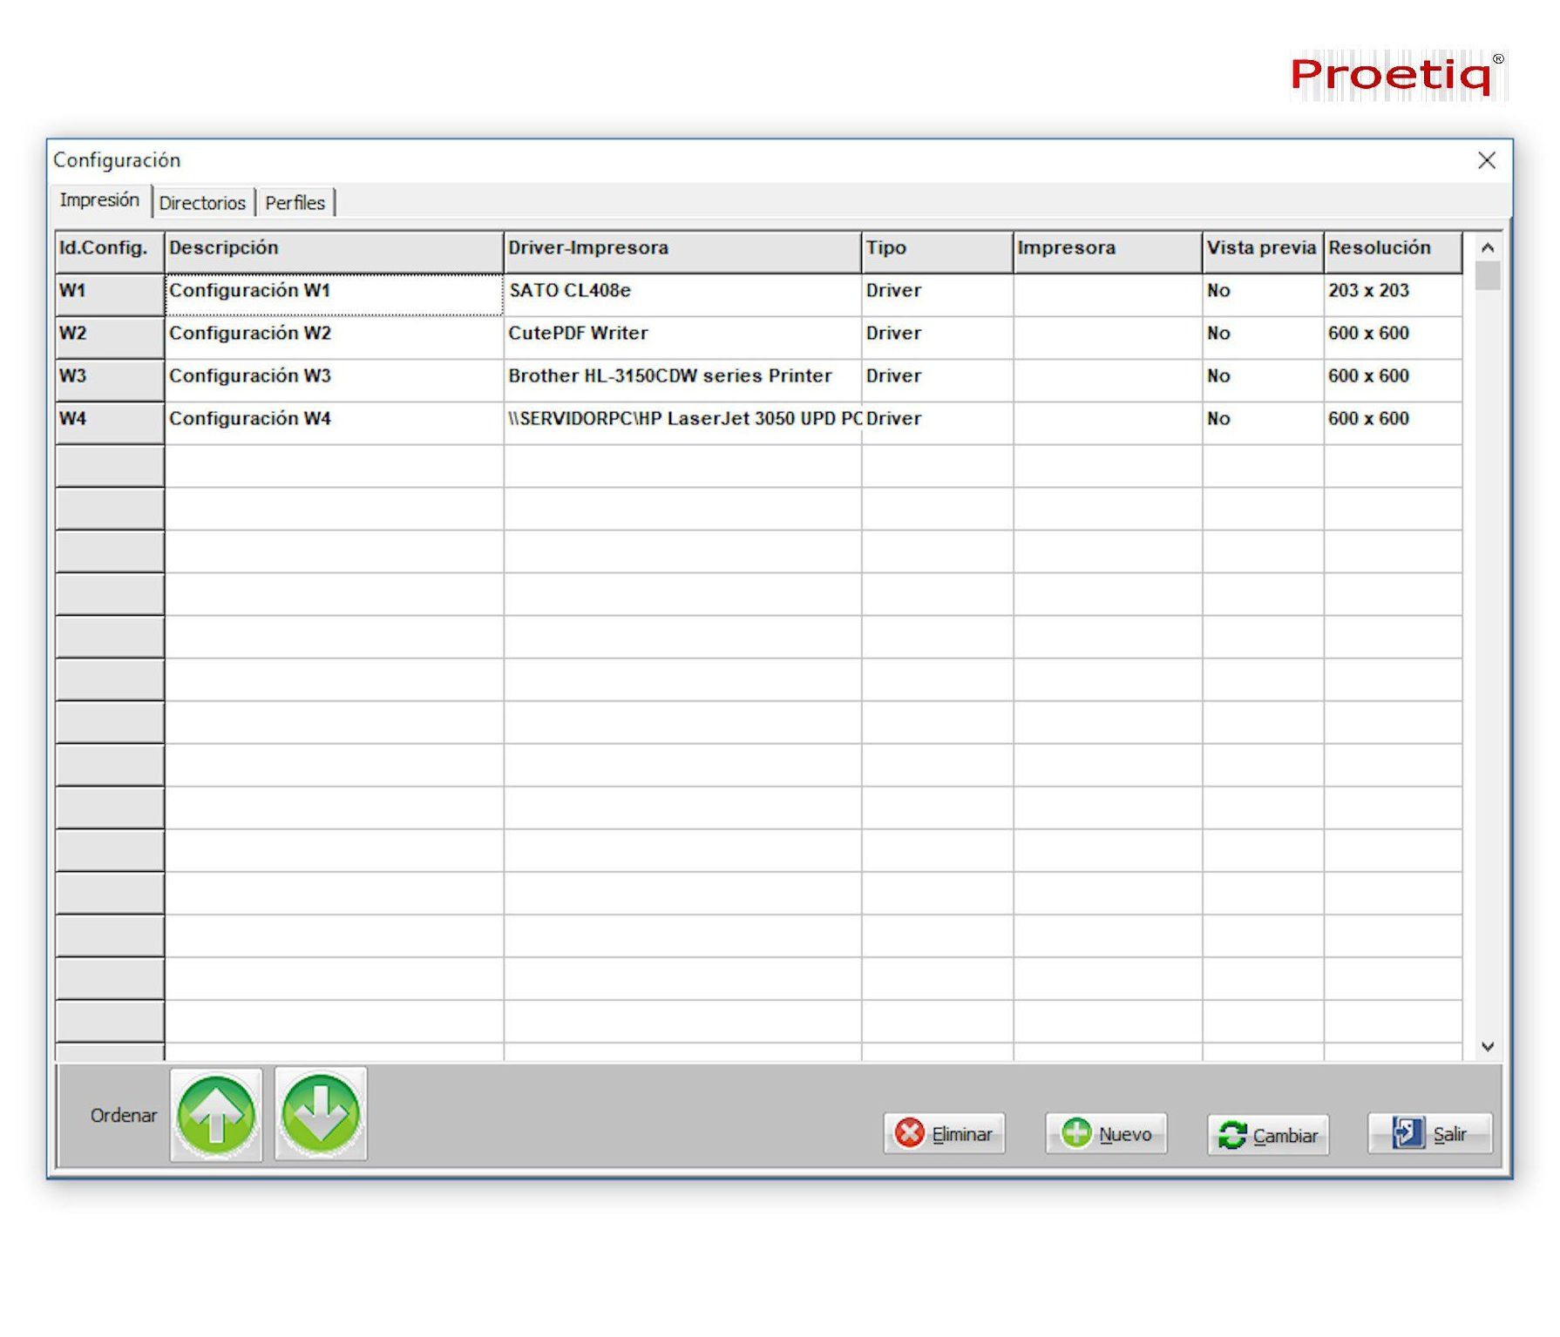
Task: Click the Driver-Impresora column header
Action: tap(682, 250)
